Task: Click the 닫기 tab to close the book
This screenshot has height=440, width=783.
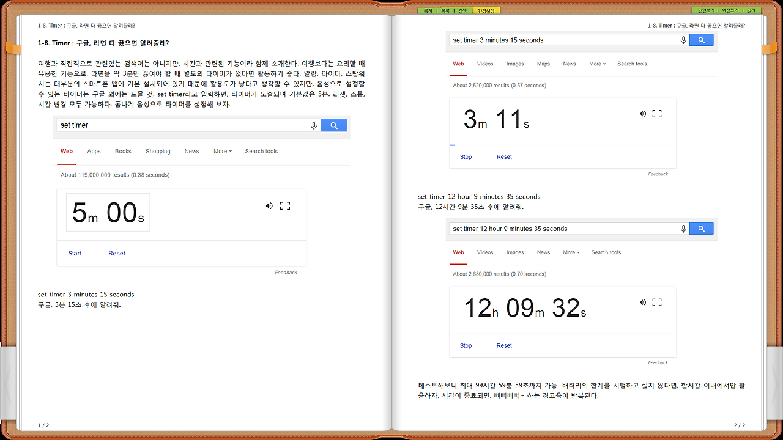Action: (751, 10)
